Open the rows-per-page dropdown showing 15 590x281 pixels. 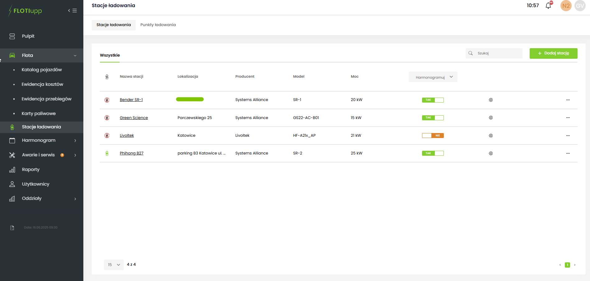coord(114,265)
